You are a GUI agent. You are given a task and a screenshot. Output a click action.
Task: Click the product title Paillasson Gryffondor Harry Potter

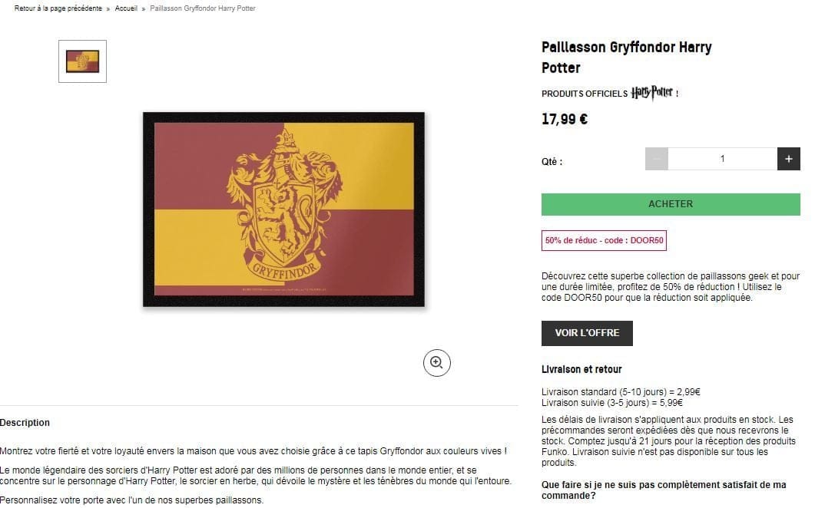627,58
